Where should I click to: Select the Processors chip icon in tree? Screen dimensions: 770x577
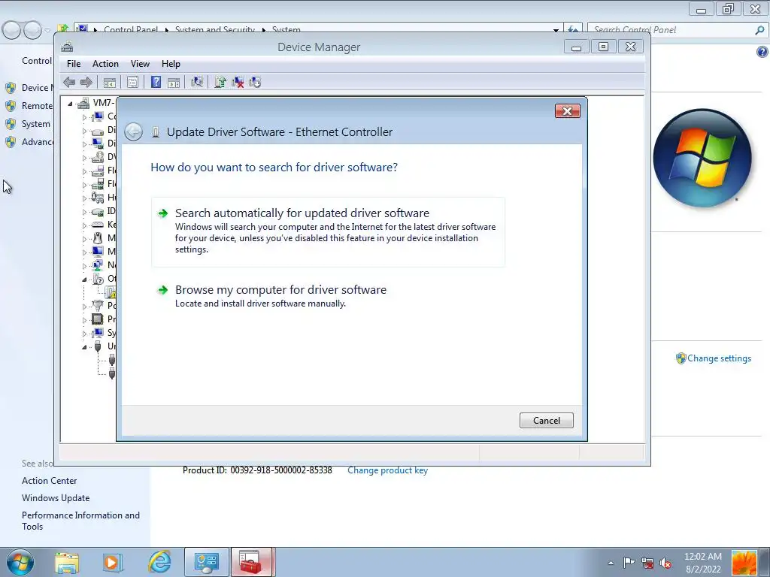pos(98,319)
